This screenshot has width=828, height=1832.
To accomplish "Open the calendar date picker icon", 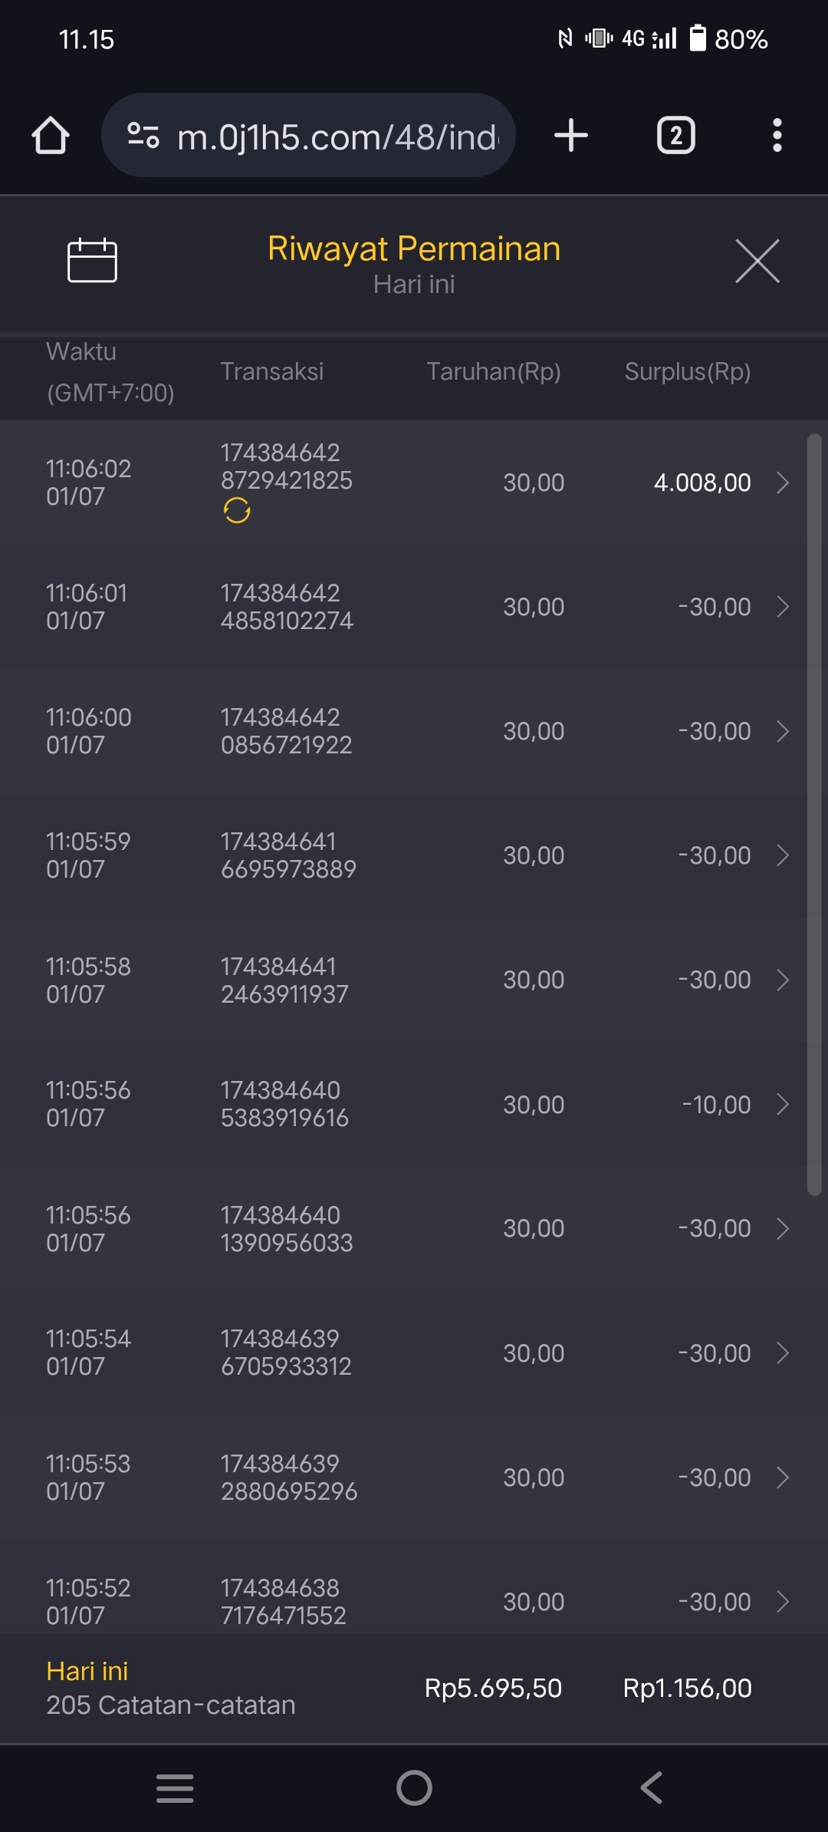I will [92, 261].
